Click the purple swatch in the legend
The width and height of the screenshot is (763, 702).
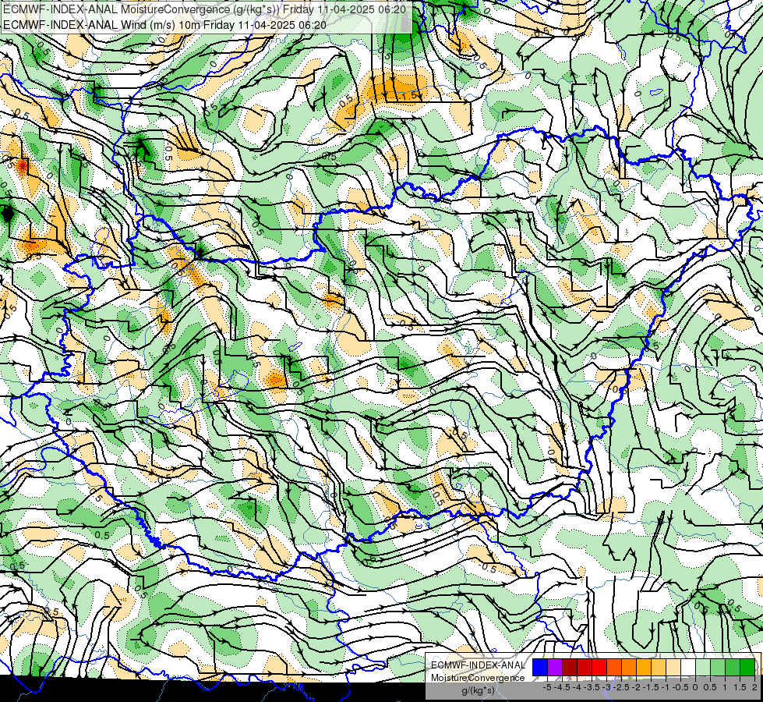coord(555,667)
